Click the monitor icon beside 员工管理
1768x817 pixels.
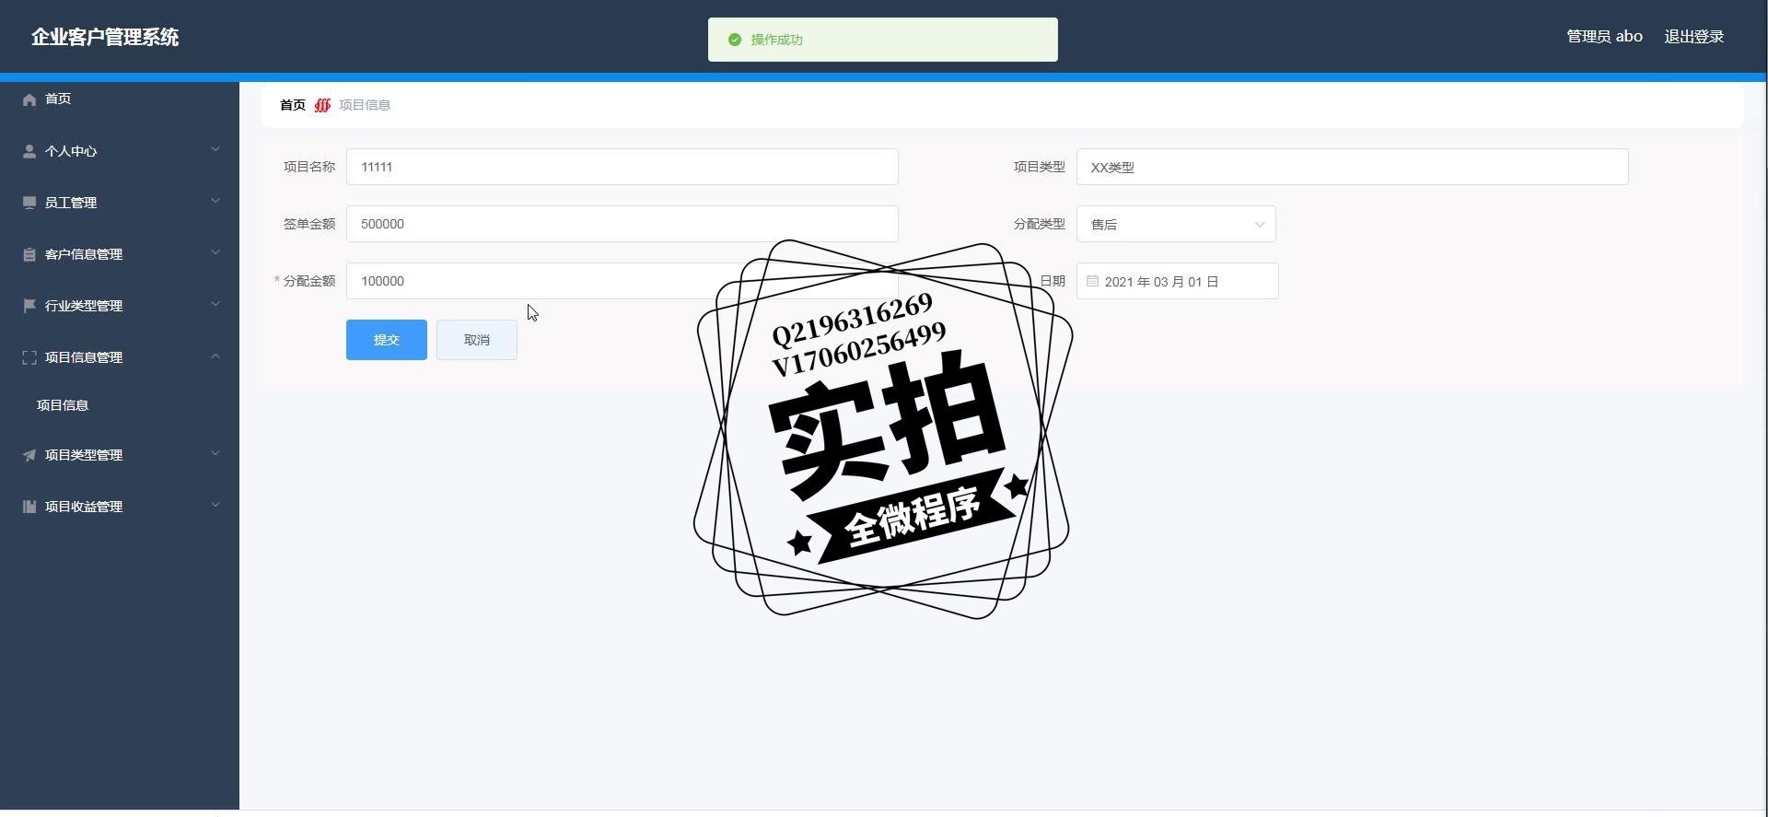coord(29,203)
